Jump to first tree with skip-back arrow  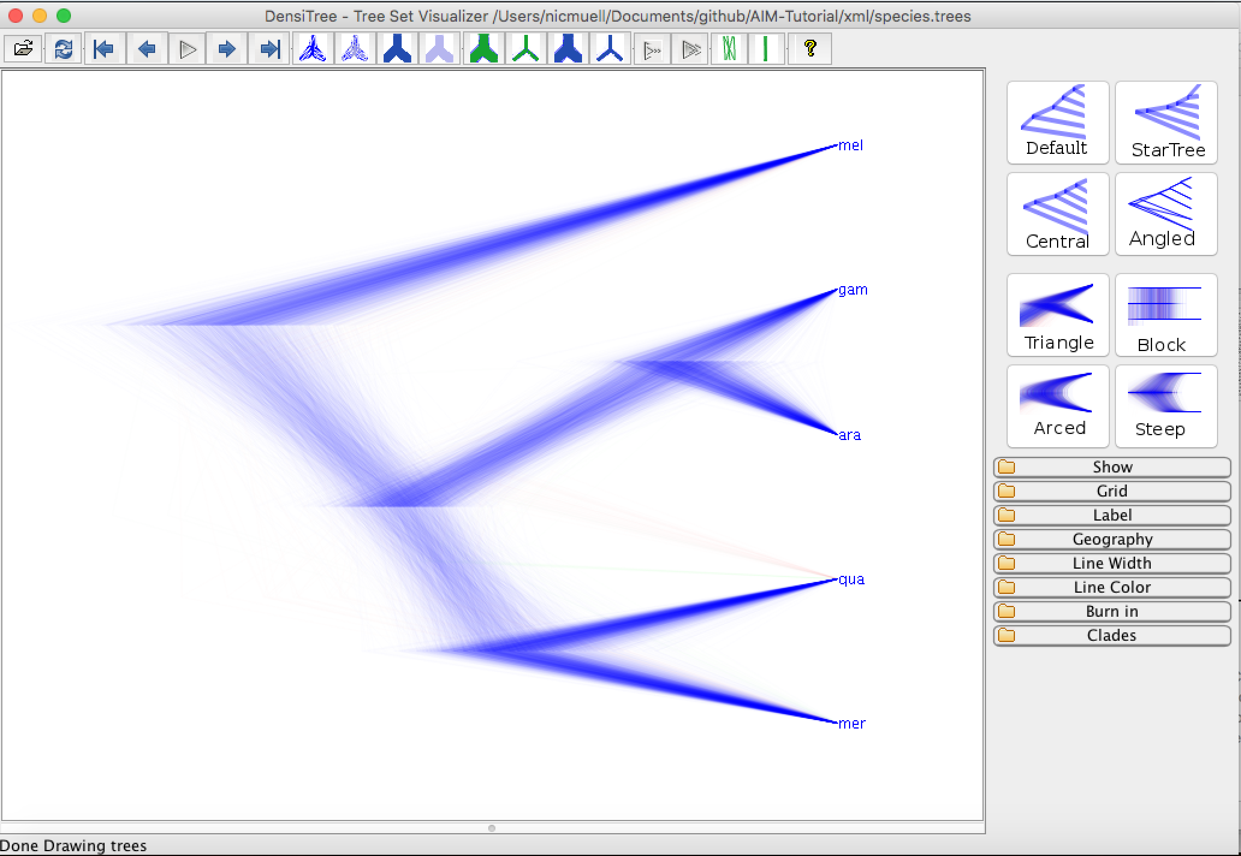pos(104,49)
